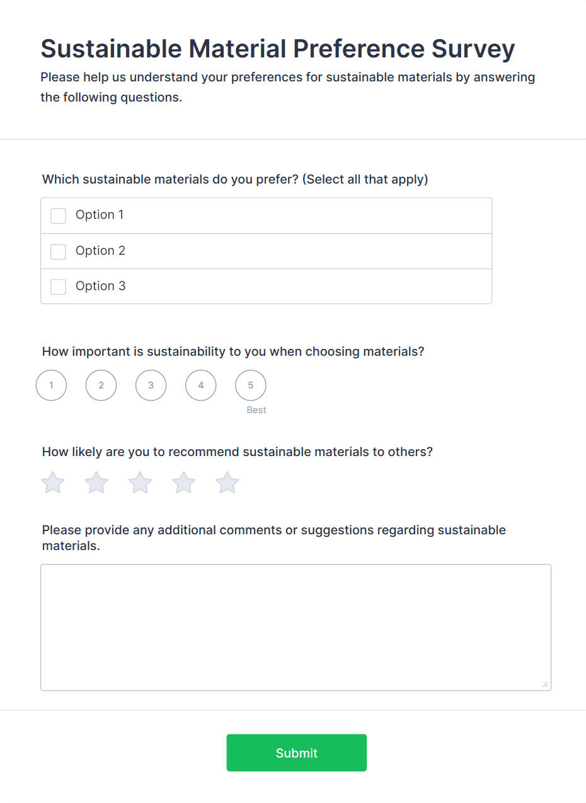This screenshot has width=586, height=803.
Task: Check the Option 1 checkbox
Action: 58,216
